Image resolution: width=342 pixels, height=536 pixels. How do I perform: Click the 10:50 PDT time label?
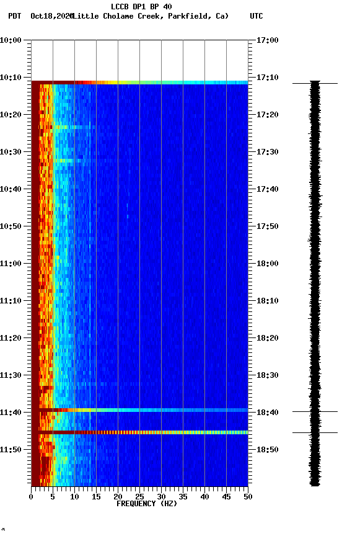(11, 226)
